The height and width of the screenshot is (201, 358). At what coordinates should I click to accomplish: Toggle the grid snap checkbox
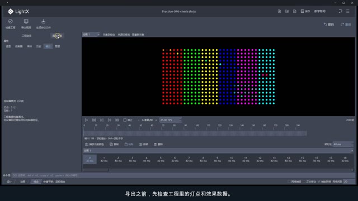tap(289, 181)
